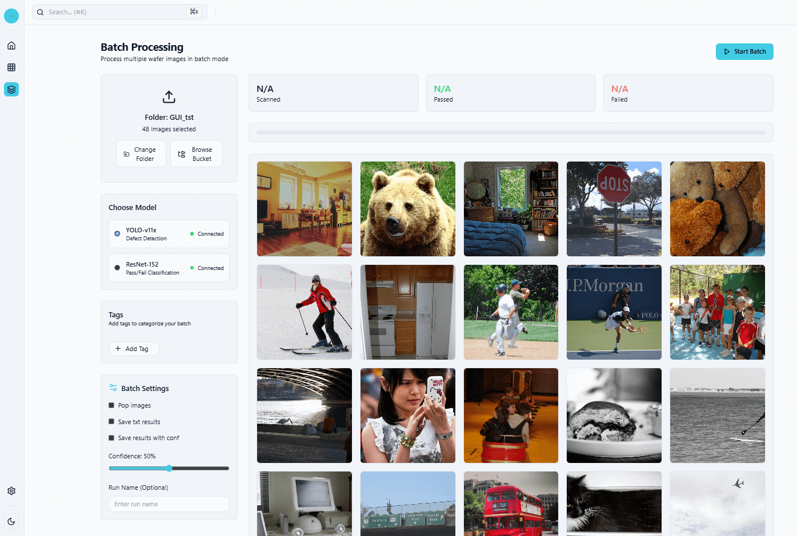Enable the Pop images checkbox
797x536 pixels.
pyautogui.click(x=111, y=405)
